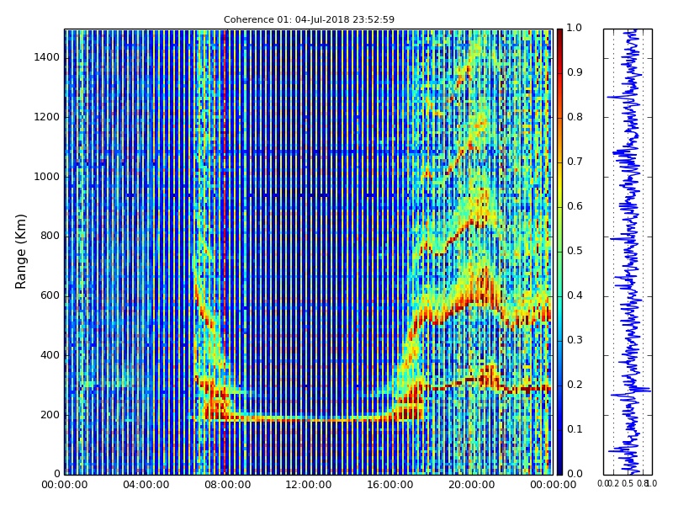Screen dimensions: 673x505
Task: Click the horizontal high-coherence band near 190 km at noon
Action: [x=309, y=418]
